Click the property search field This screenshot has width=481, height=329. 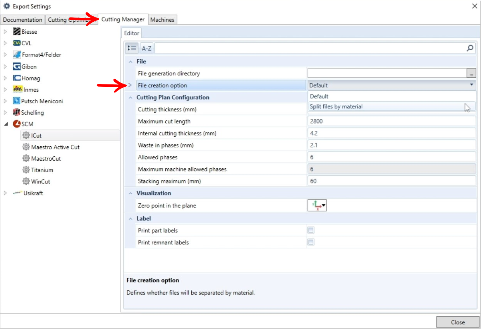(310, 48)
